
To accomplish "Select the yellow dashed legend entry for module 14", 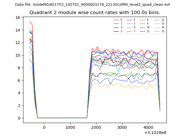I will (157, 27).
